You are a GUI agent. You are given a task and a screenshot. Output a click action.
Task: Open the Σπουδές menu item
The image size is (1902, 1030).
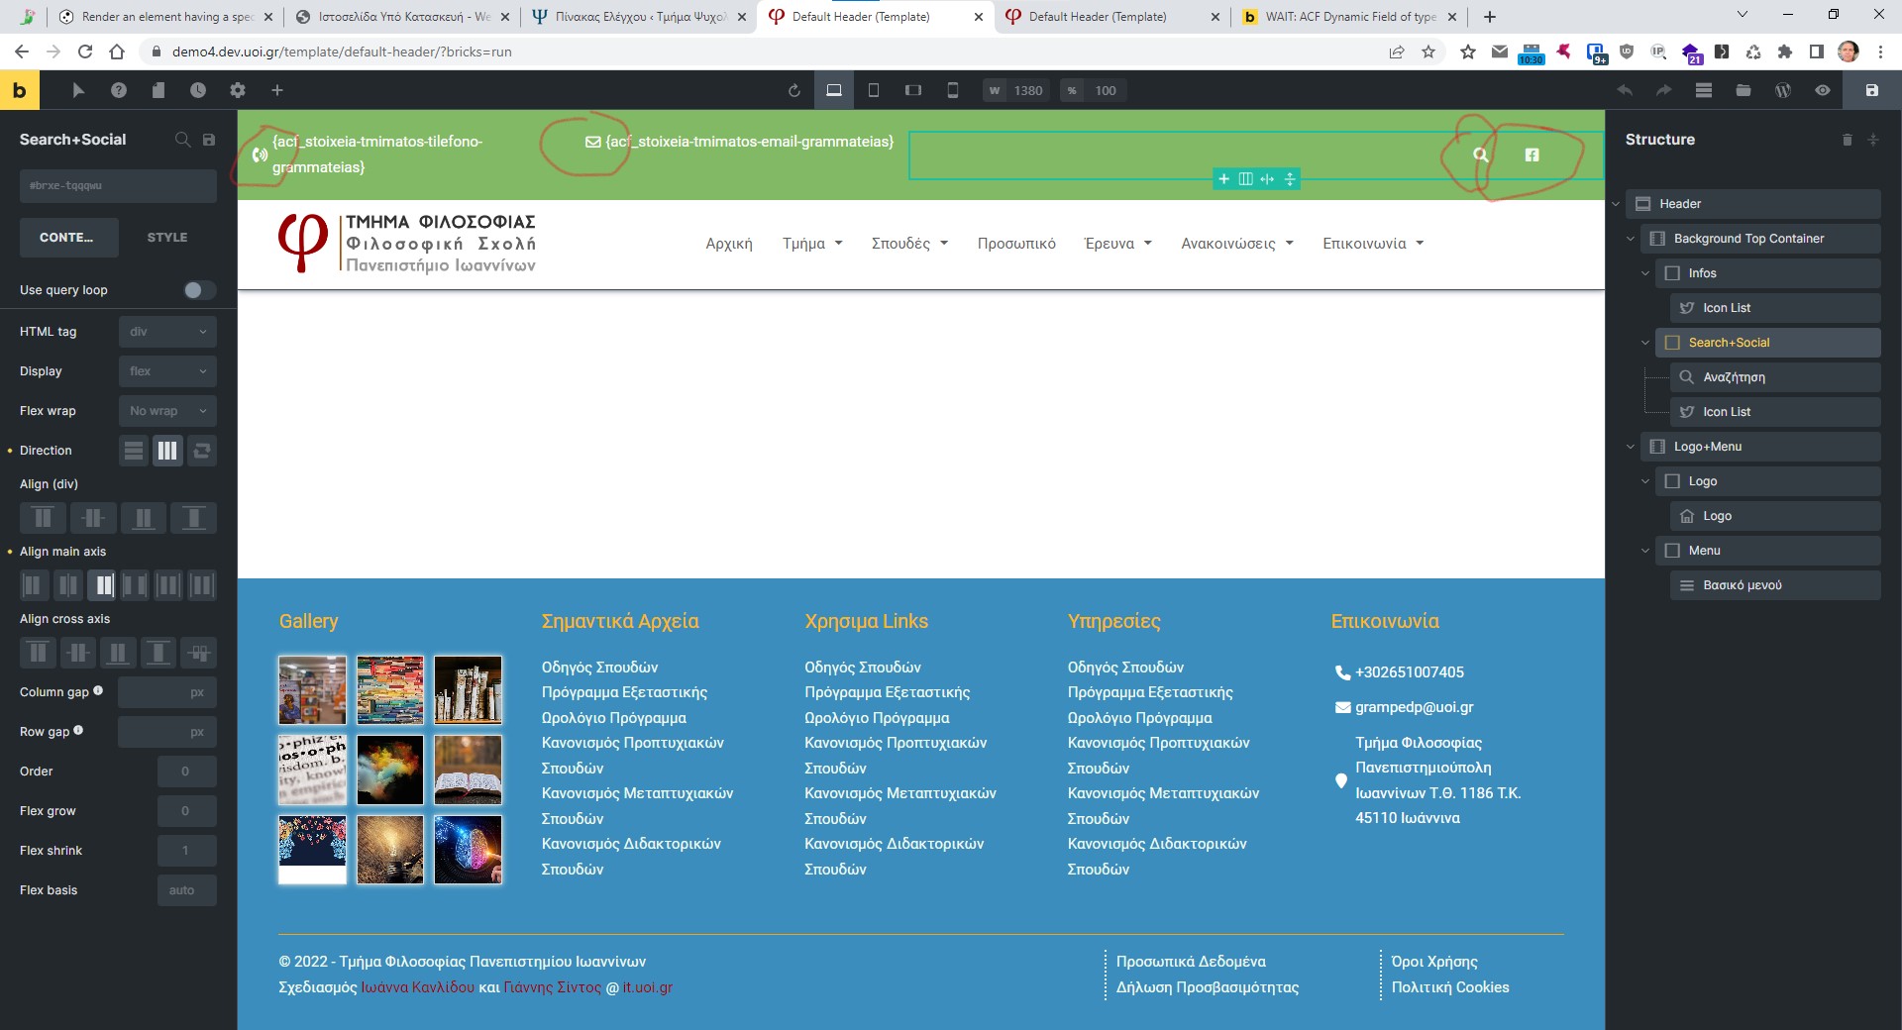pos(909,244)
